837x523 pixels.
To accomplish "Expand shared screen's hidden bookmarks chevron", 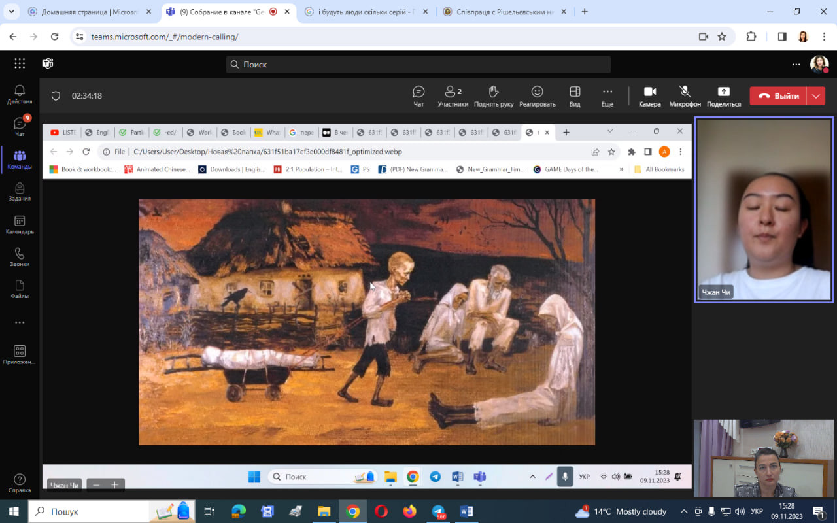I will pyautogui.click(x=621, y=169).
